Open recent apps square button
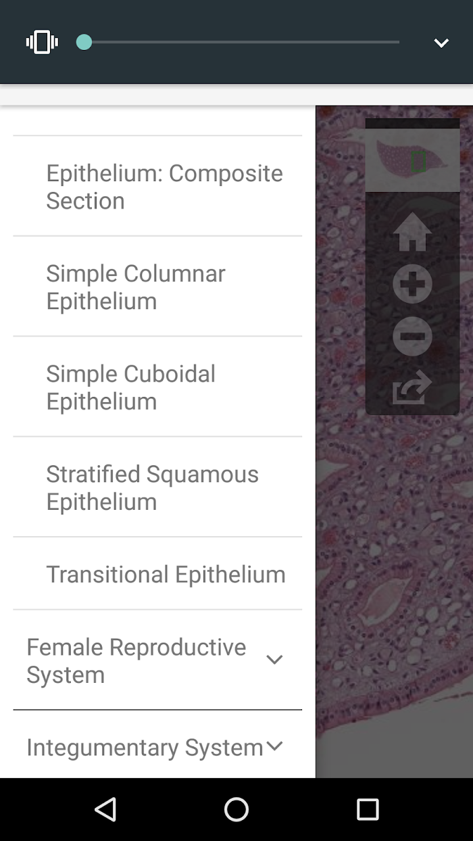This screenshot has width=473, height=841. click(368, 809)
